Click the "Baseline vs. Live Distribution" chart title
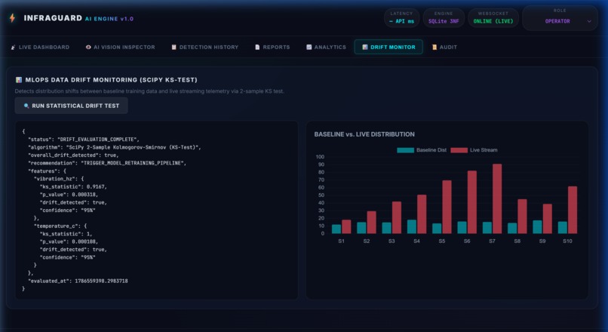The image size is (608, 332). pyautogui.click(x=364, y=134)
